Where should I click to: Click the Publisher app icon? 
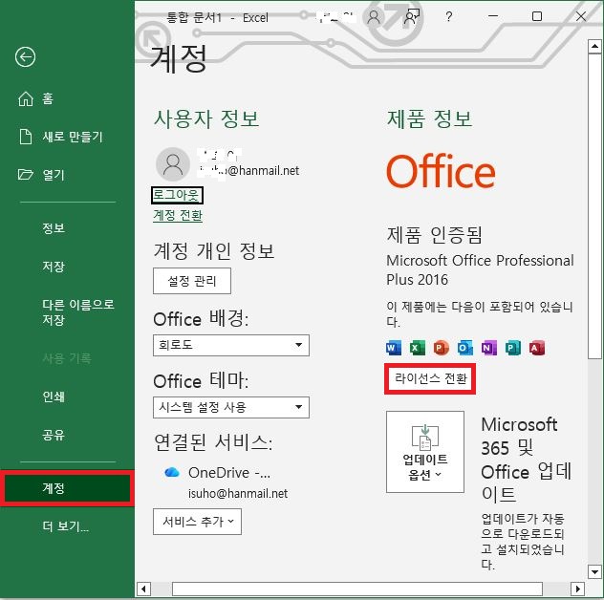(x=513, y=348)
